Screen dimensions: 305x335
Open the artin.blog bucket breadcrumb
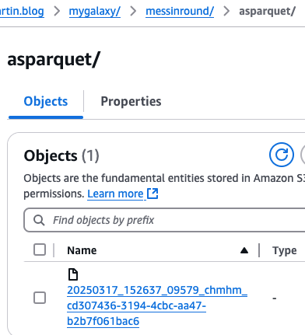pyautogui.click(x=22, y=12)
